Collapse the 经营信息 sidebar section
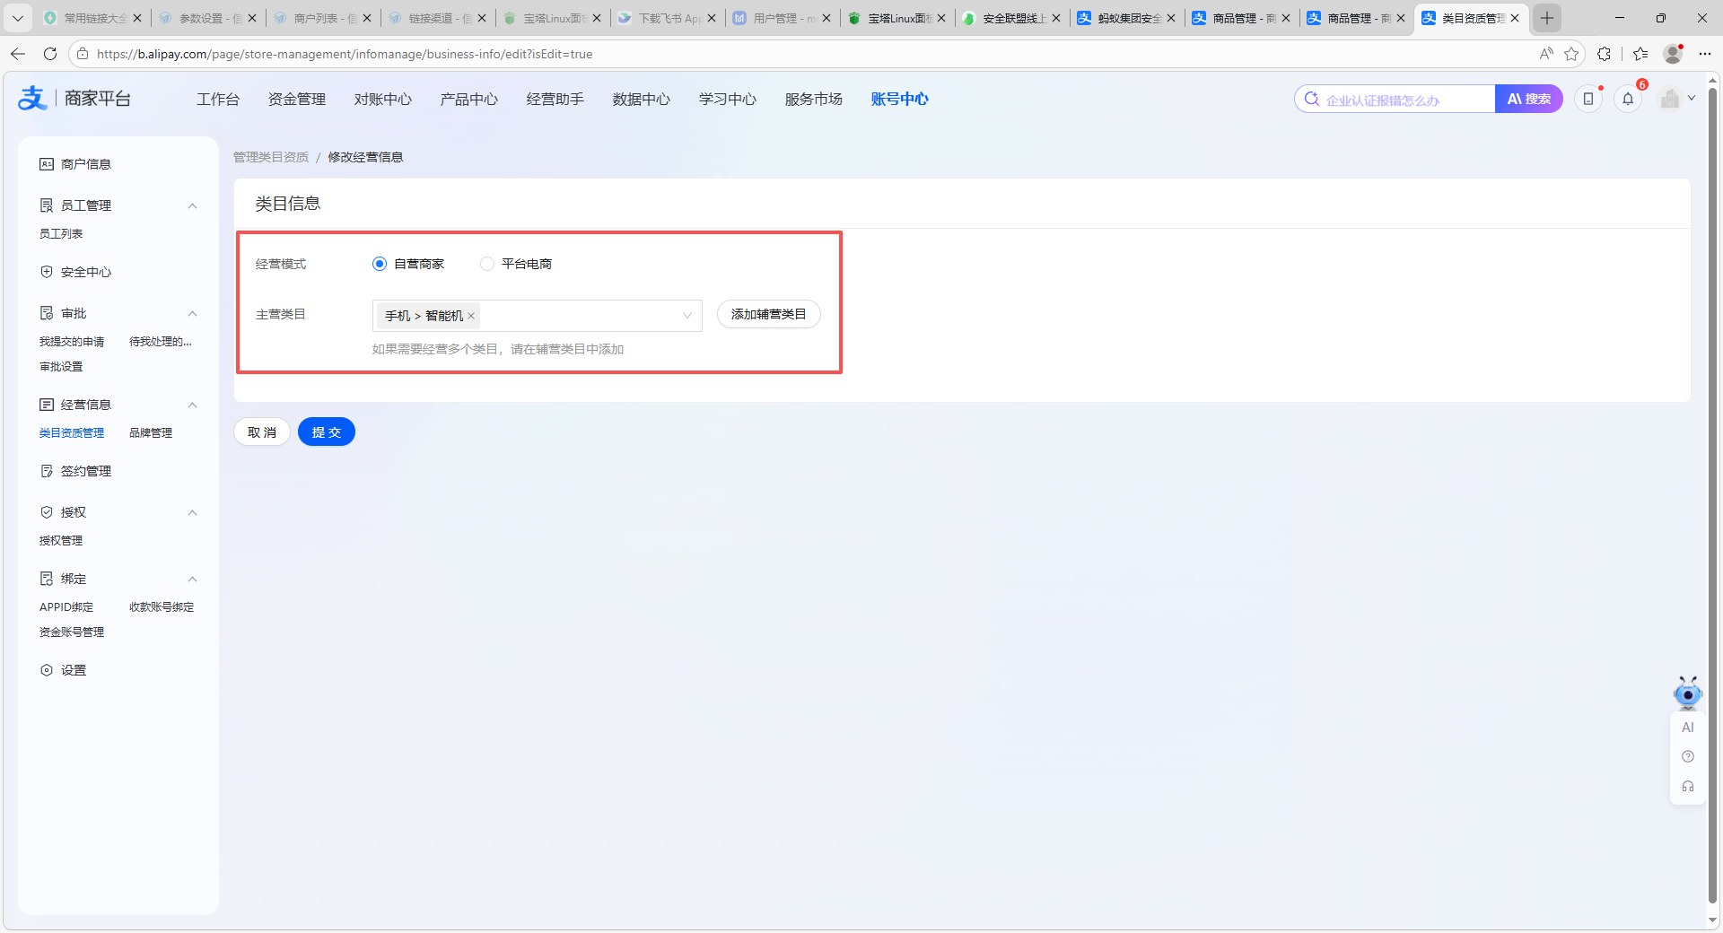 tap(192, 405)
